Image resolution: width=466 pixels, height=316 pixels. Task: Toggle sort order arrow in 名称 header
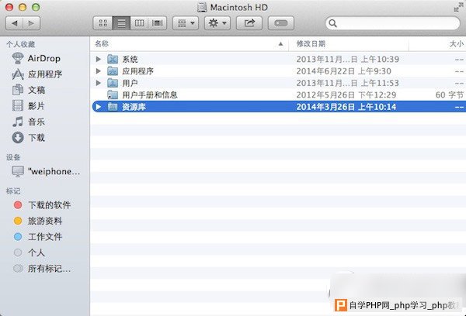click(x=280, y=44)
